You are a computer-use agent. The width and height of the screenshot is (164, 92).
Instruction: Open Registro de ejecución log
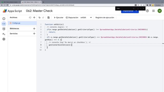(x=105, y=18)
